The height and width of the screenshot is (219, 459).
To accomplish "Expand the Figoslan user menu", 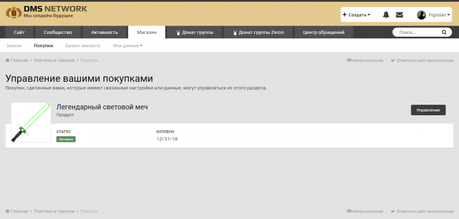I will coord(439,15).
